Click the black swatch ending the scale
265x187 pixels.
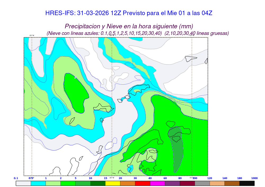point(247,183)
